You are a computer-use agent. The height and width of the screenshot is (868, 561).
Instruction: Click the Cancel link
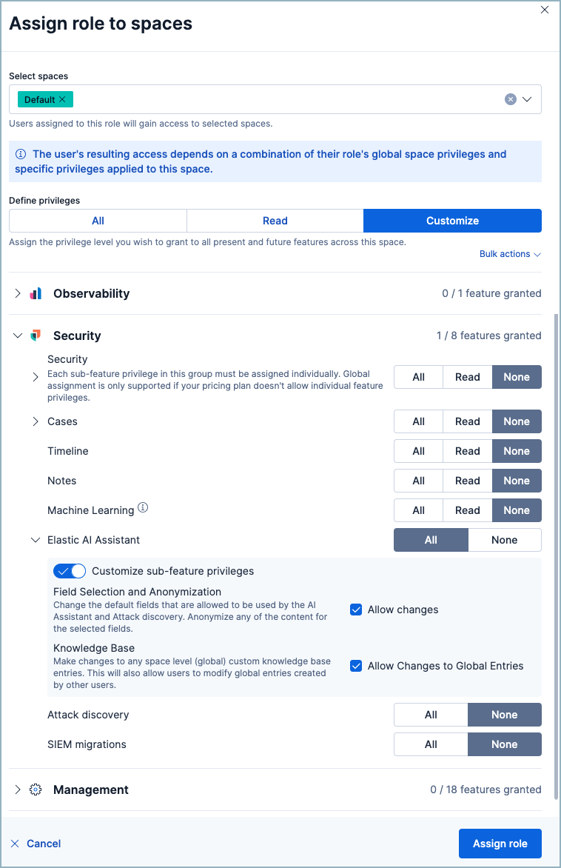[44, 843]
